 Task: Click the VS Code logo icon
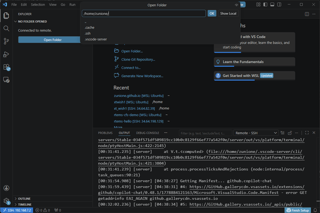pyautogui.click(x=5, y=5)
